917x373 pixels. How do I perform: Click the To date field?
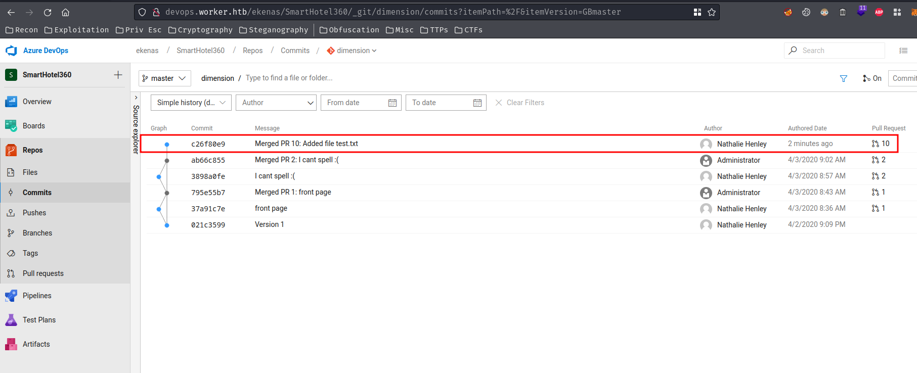[446, 103]
